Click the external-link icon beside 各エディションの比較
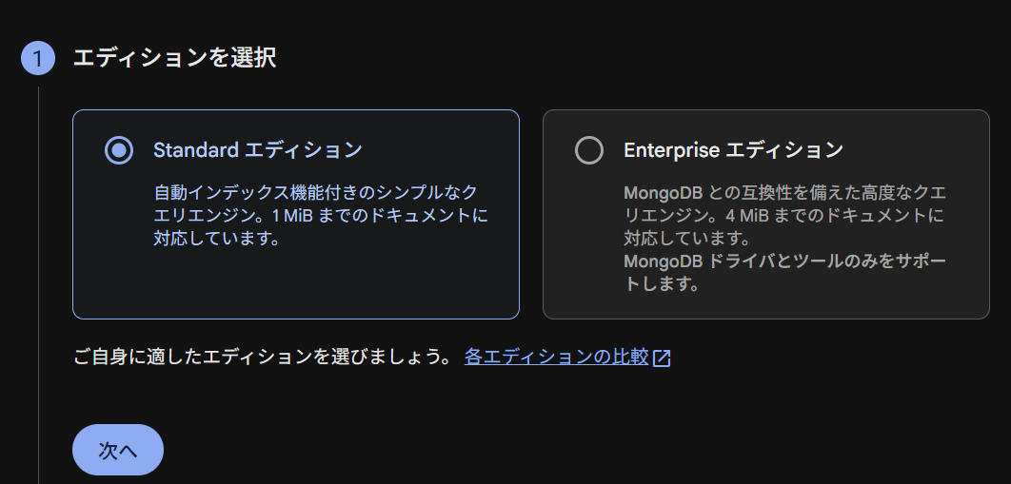The height and width of the screenshot is (484, 1011). (x=663, y=358)
